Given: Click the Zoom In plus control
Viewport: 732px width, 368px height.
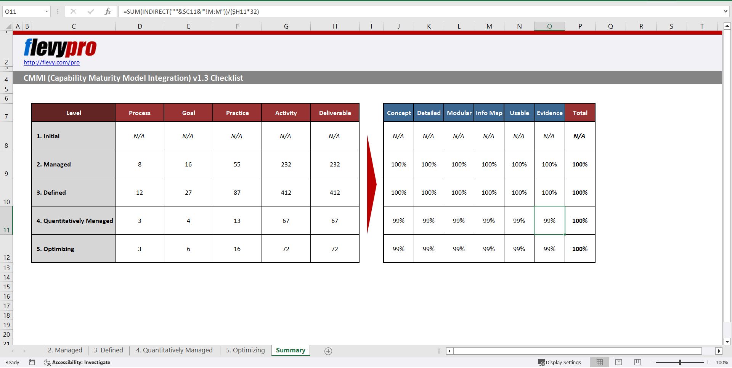Looking at the screenshot, I should click(708, 362).
